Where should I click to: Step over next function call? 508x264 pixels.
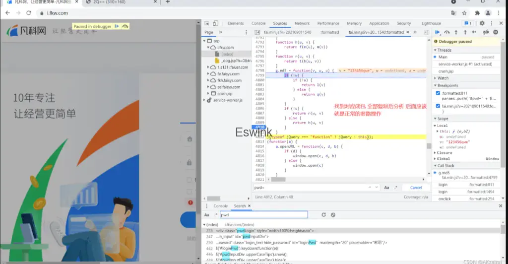click(x=447, y=32)
